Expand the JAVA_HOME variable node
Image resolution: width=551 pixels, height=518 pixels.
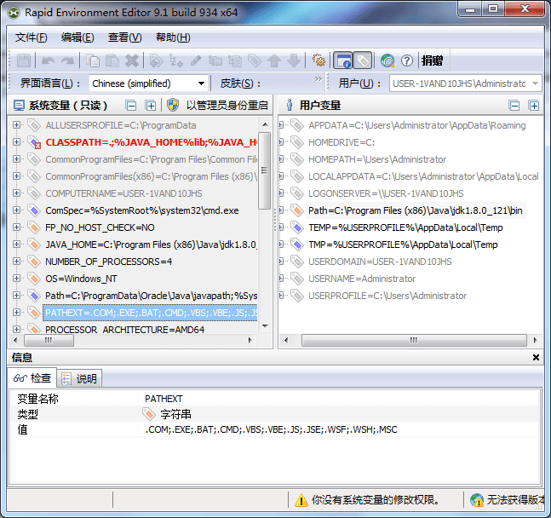point(16,244)
